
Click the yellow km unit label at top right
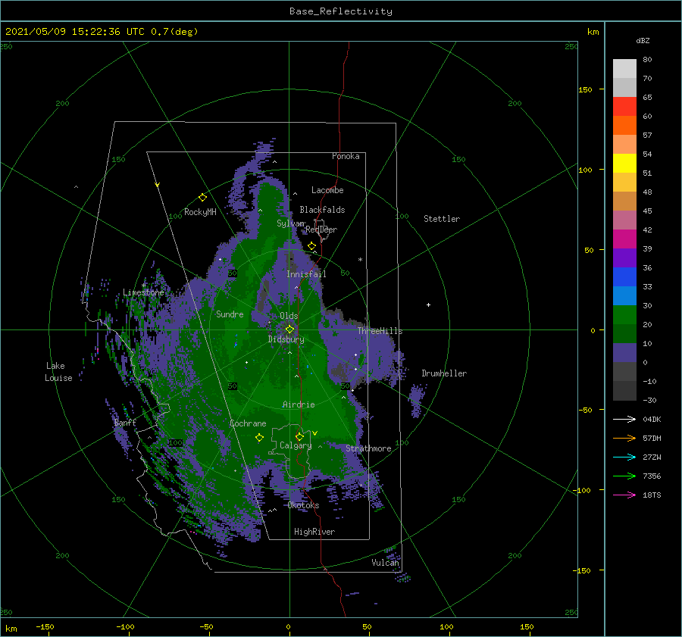[593, 32]
